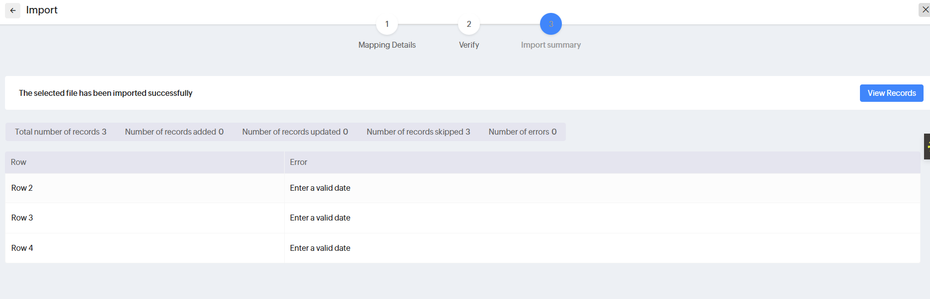930x299 pixels.
Task: Click the Row column header
Action: click(19, 162)
